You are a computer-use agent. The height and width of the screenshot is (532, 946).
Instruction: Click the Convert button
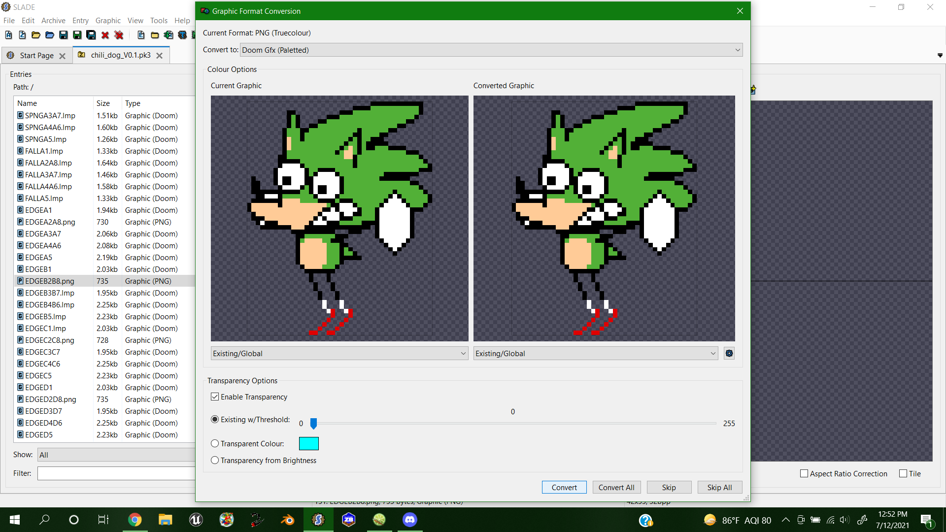click(x=564, y=488)
